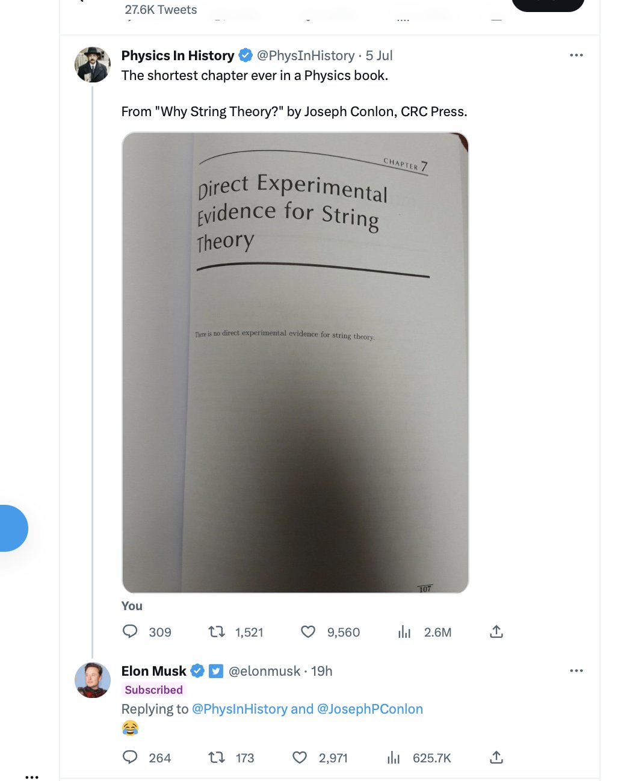Reply to Elon Musk's tweet
Image resolution: width=621 pixels, height=781 pixels.
pos(130,758)
